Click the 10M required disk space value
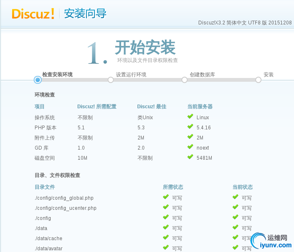The height and width of the screenshot is (252, 294). (83, 158)
